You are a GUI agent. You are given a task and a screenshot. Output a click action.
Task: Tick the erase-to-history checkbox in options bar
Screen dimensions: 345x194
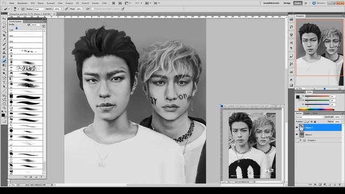coord(93,9)
